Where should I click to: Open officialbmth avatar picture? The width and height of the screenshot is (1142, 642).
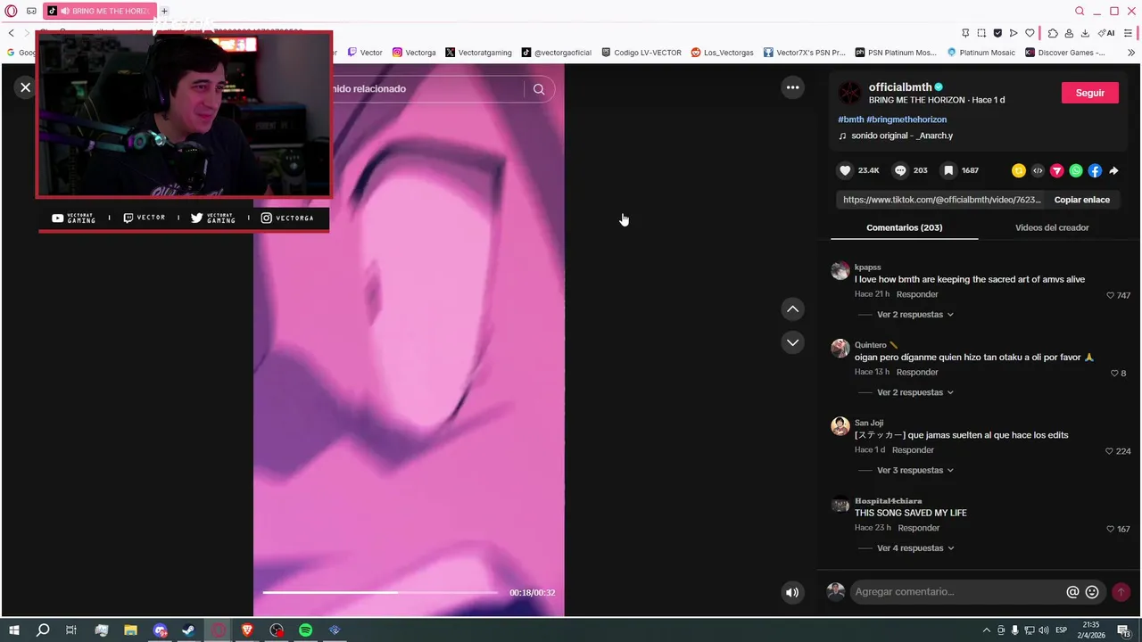tap(850, 93)
